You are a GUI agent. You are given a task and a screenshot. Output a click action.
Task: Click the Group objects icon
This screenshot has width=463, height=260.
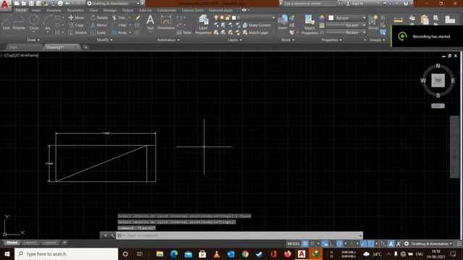[373, 22]
